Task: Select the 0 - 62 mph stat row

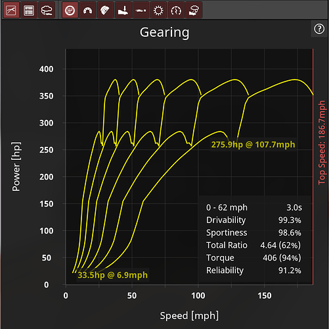Action: click(254, 207)
